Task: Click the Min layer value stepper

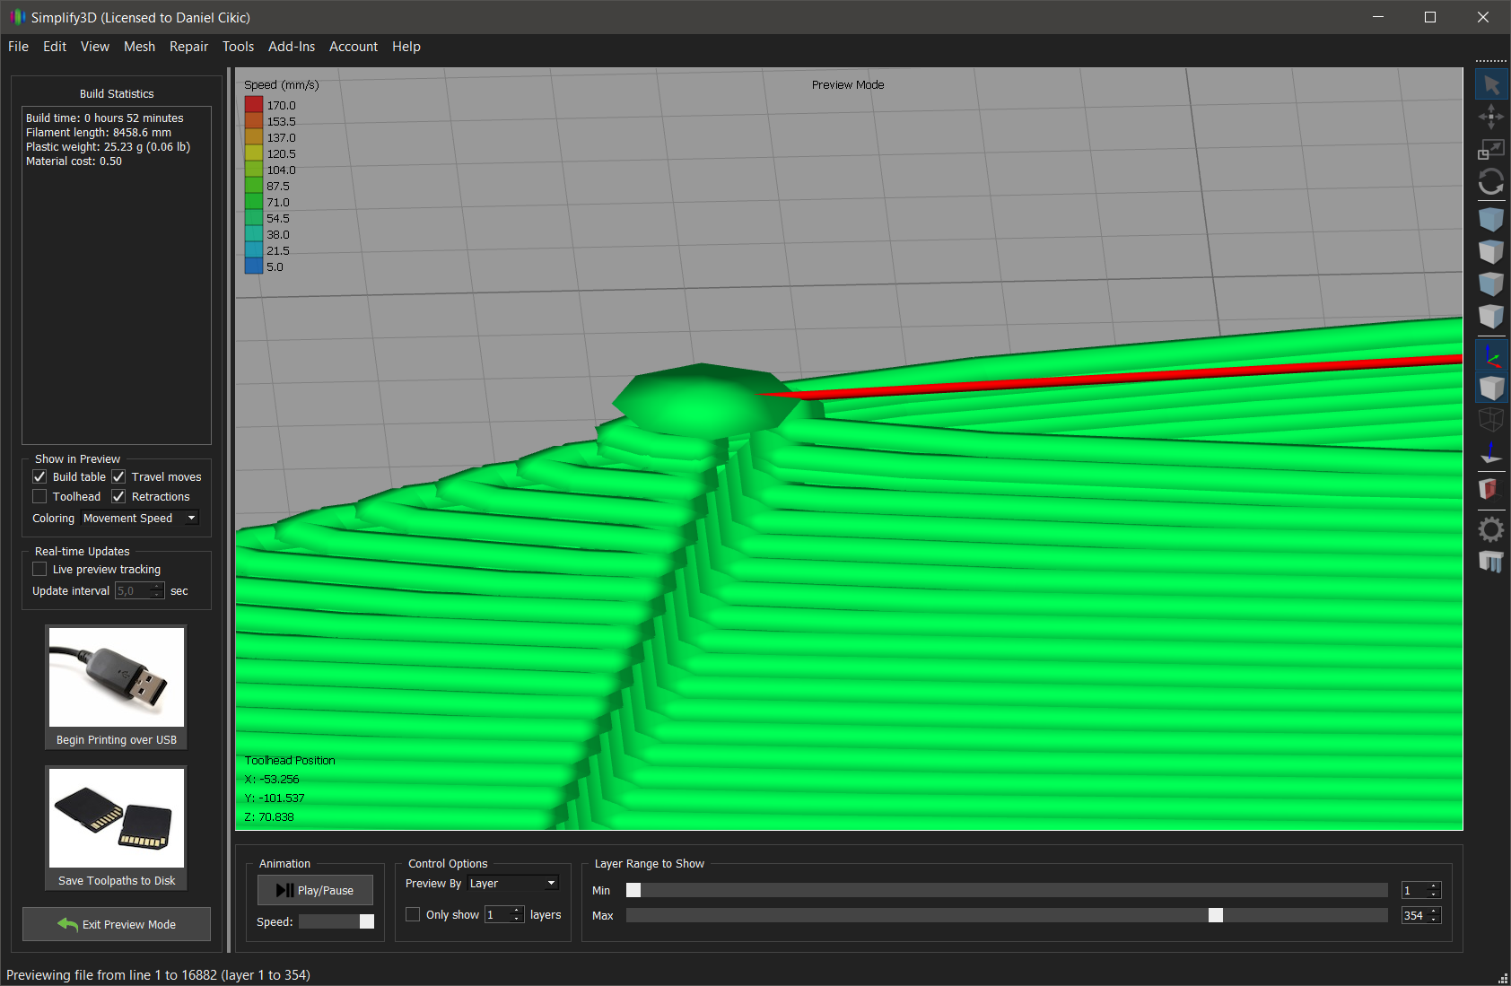Action: (1433, 890)
